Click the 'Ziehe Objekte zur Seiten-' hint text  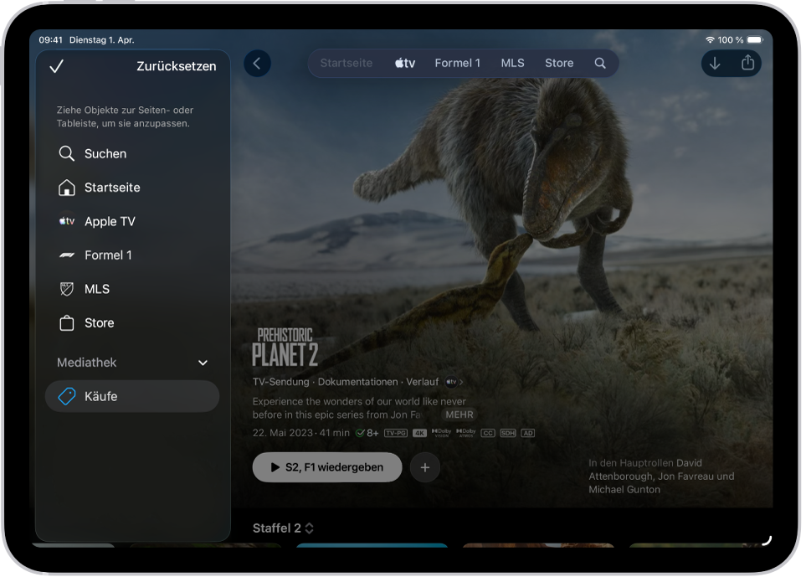coord(125,116)
